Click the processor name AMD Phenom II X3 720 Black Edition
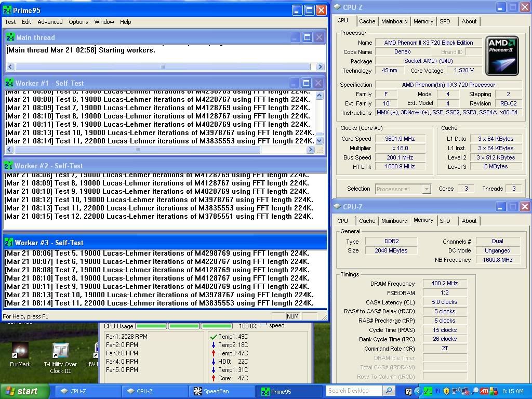 click(428, 43)
